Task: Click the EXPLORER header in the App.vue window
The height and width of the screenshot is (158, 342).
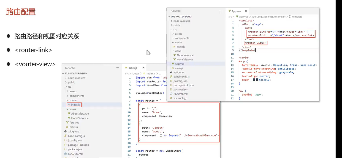Action: pos(176,11)
